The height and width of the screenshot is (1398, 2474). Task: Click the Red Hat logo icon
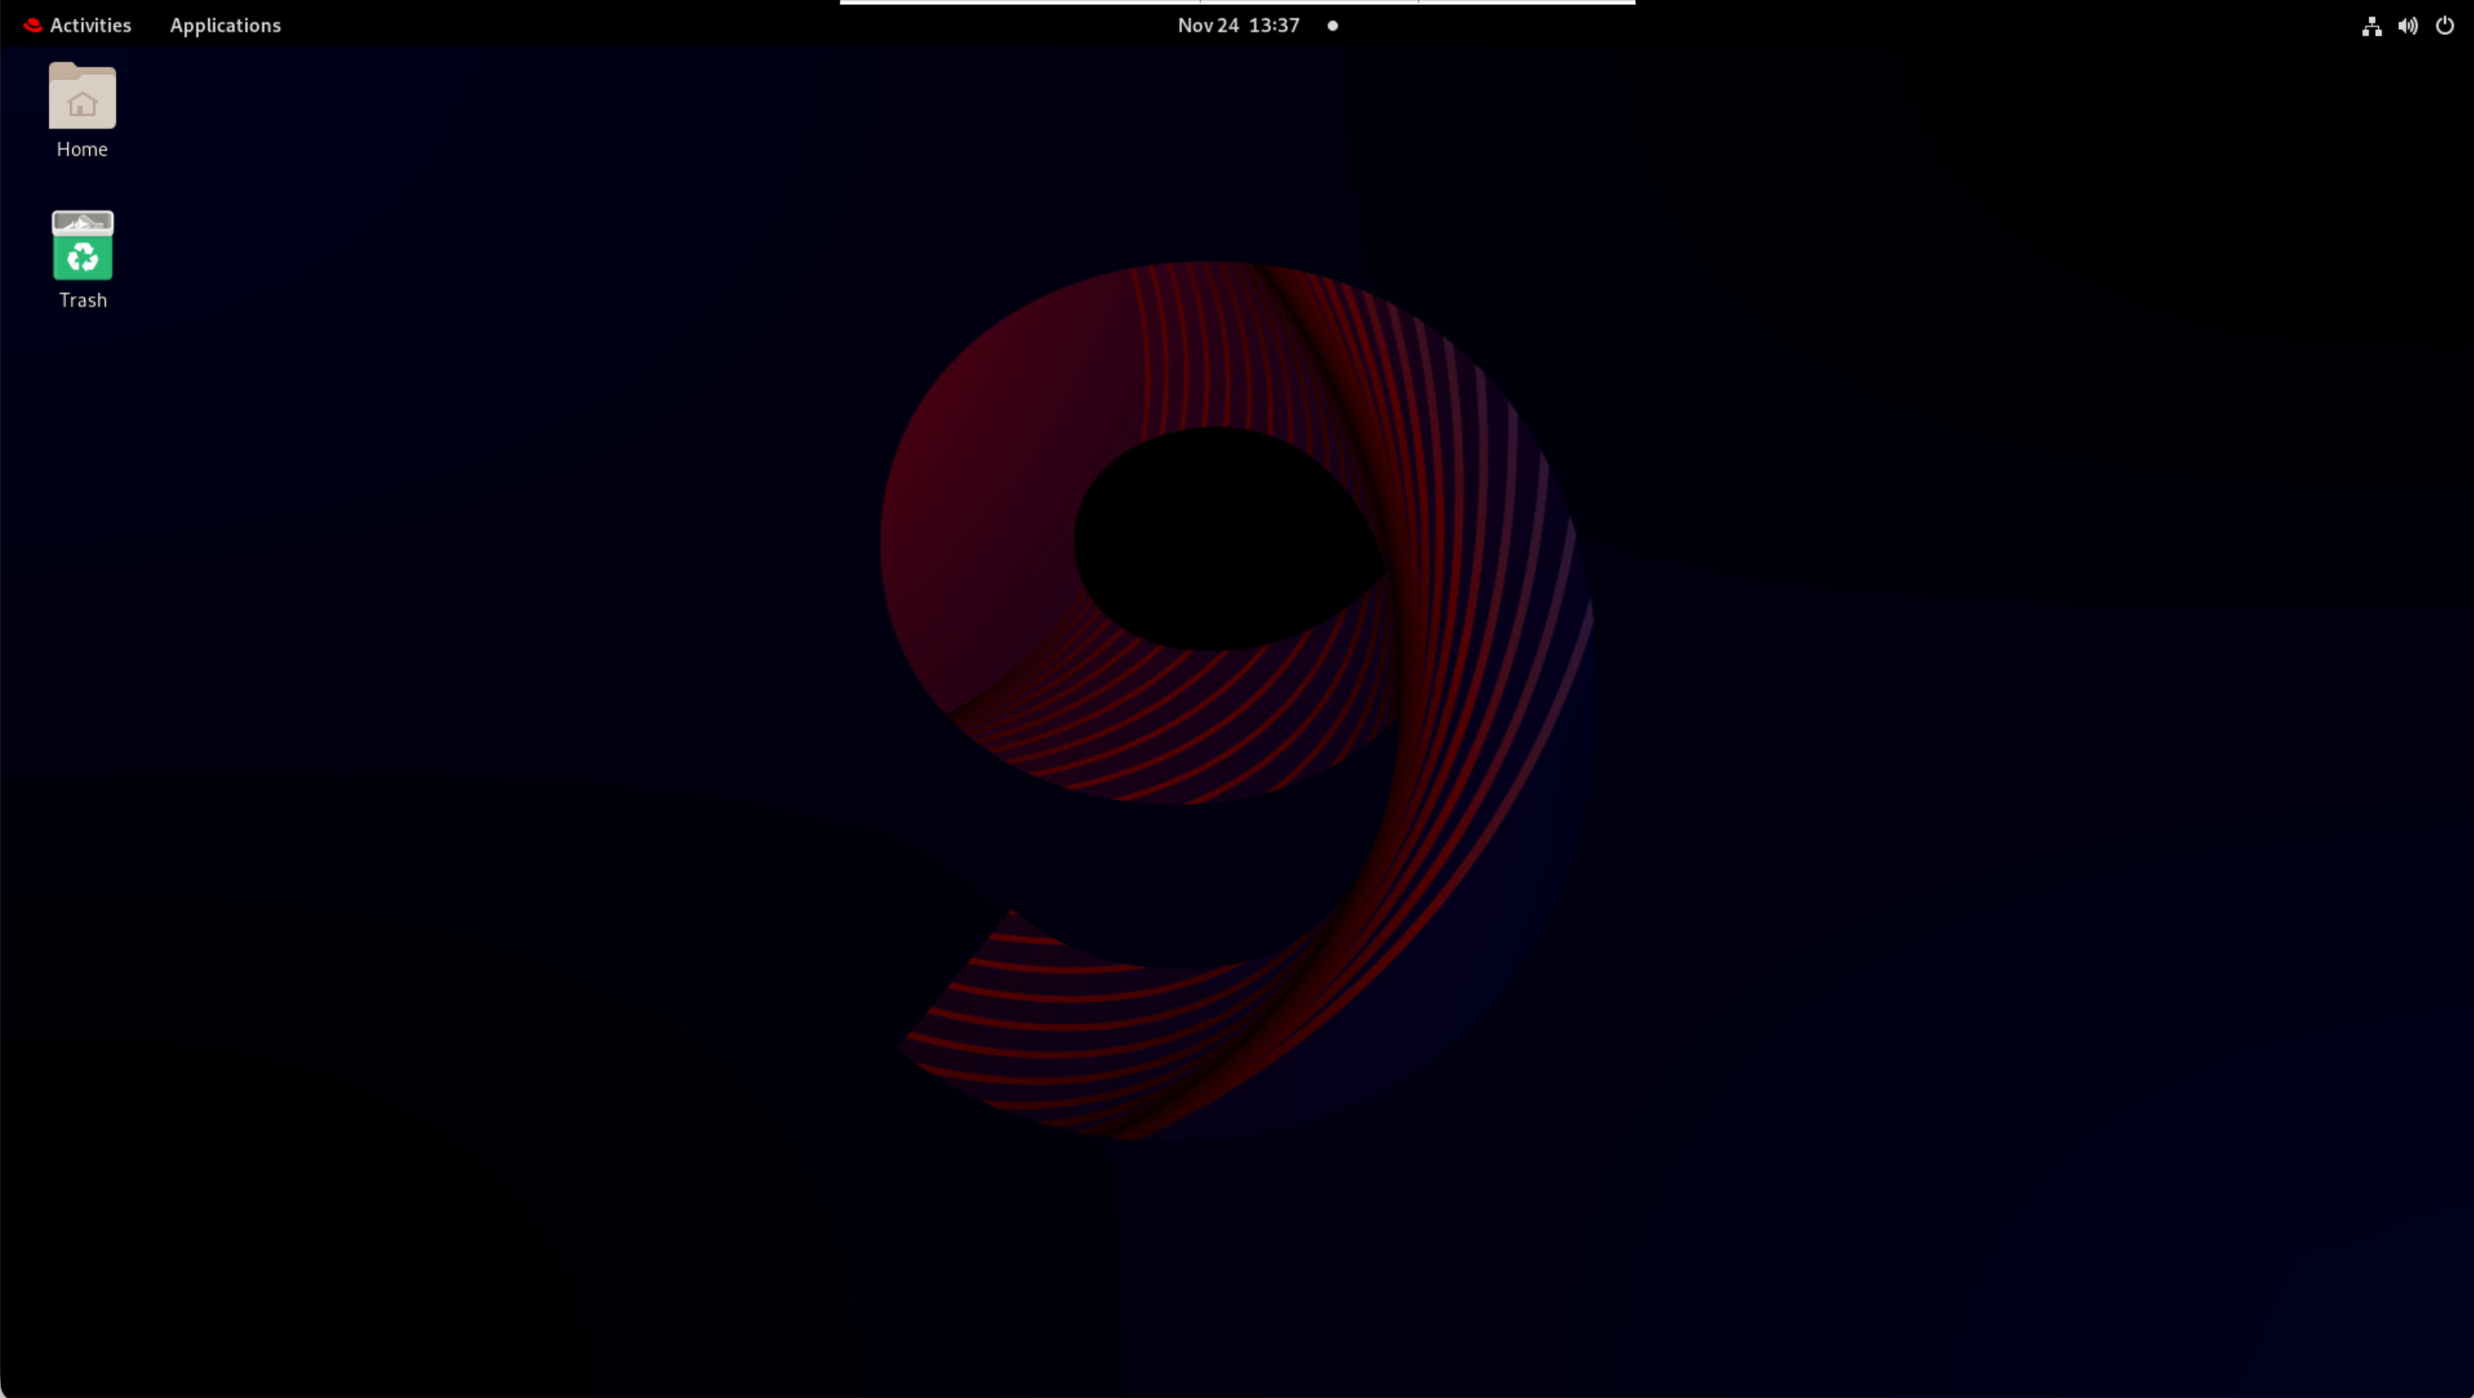pos(32,25)
